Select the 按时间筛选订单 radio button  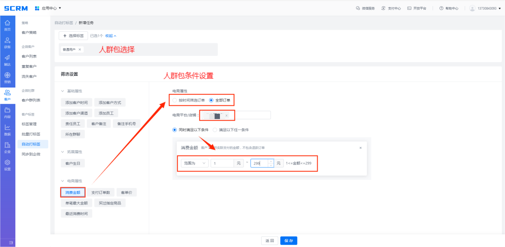(x=174, y=100)
